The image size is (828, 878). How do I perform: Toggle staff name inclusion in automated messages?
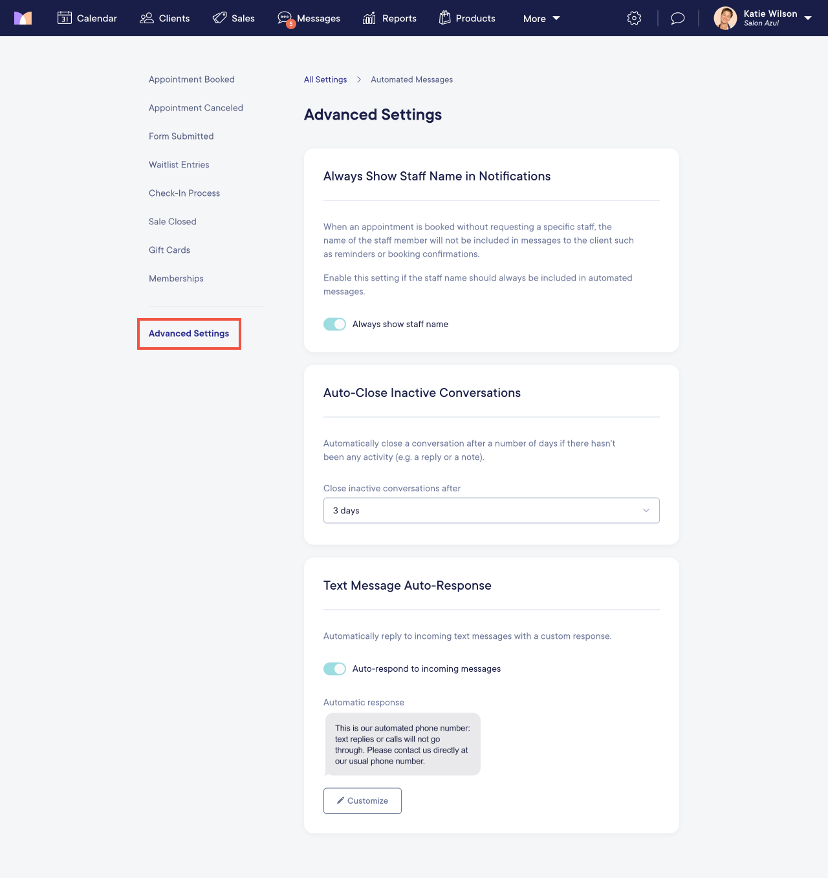tap(334, 324)
